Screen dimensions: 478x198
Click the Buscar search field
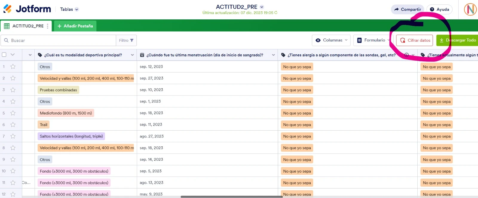click(x=58, y=40)
